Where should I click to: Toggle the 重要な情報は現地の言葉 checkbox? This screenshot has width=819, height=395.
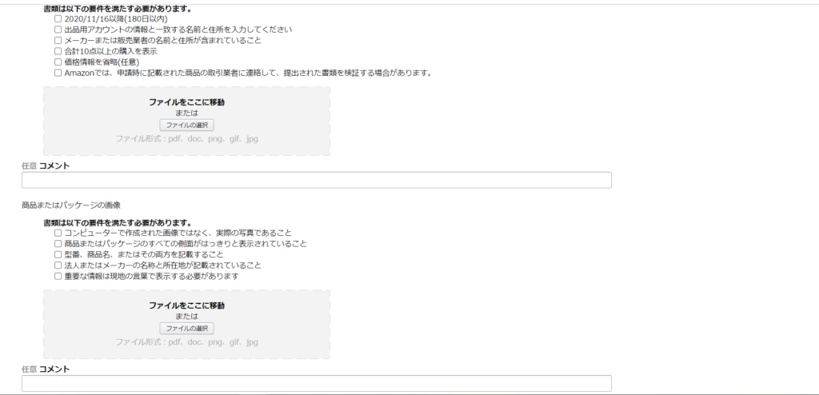tap(58, 277)
